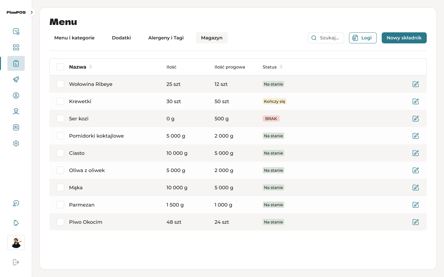Expand the FlowPOS sidebar with chevron

[x=31, y=12]
